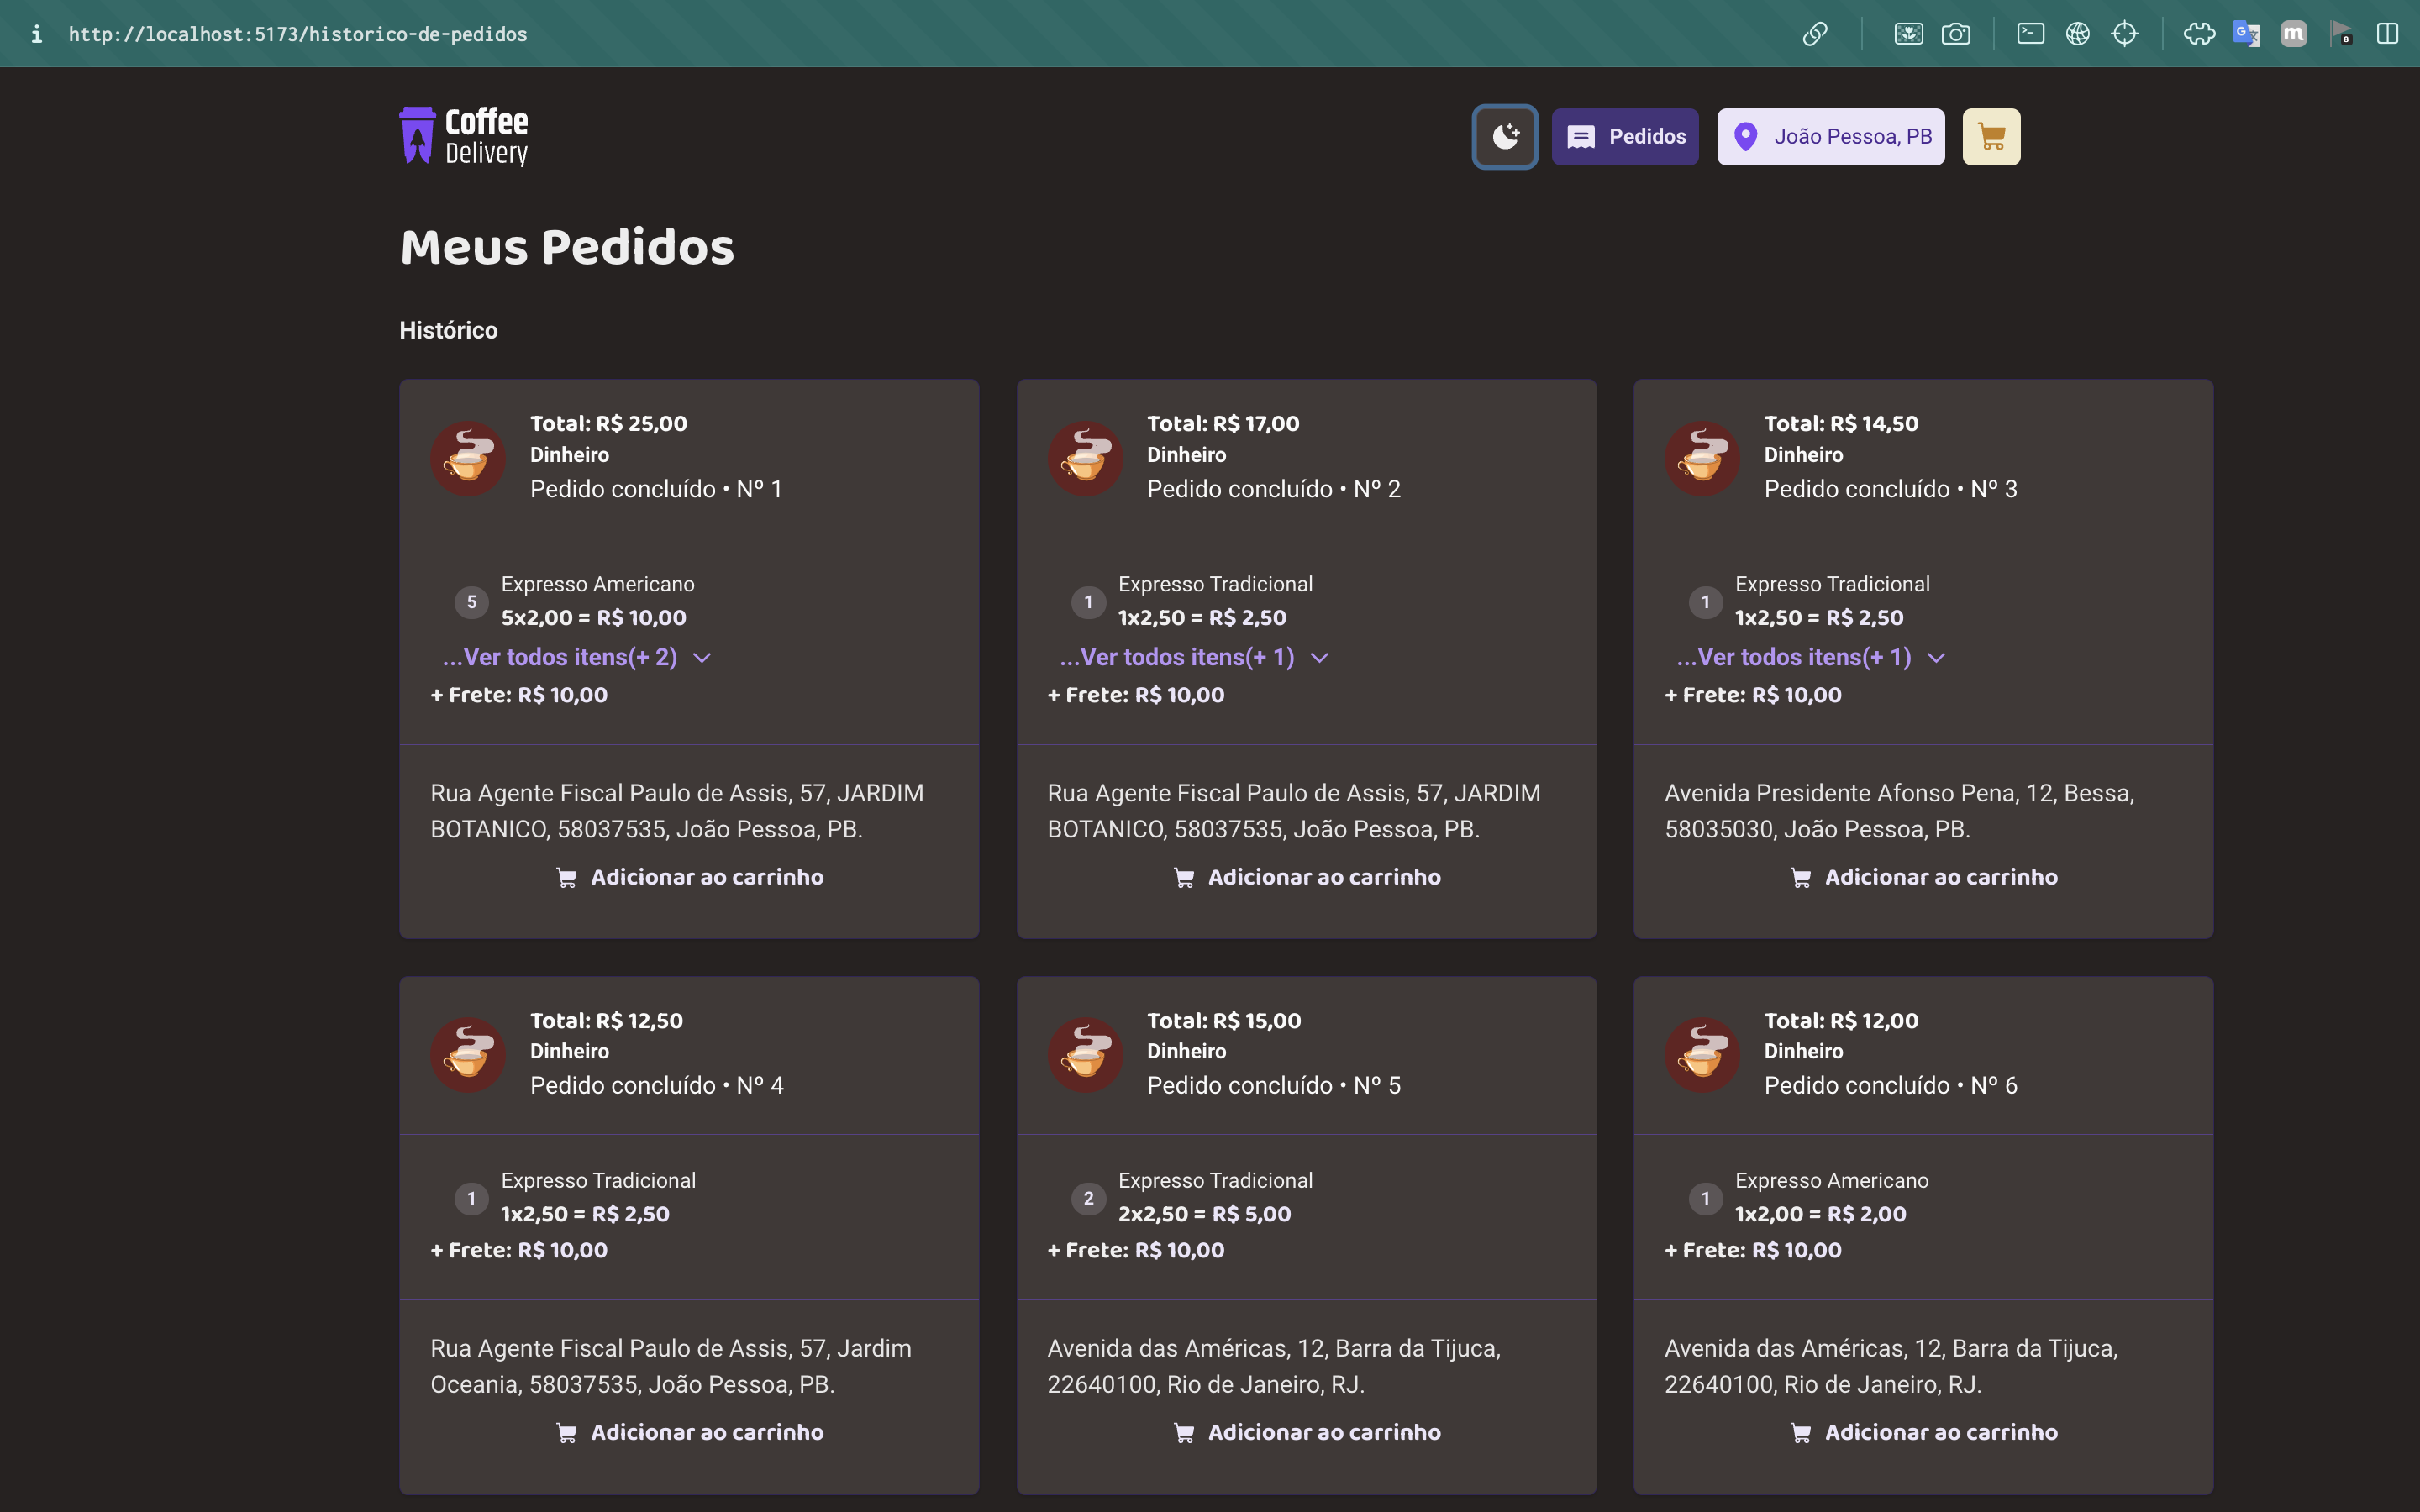Image resolution: width=2420 pixels, height=1512 pixels.
Task: Expand 'Ver todos itens(+ 2)' in order 1
Action: (576, 657)
